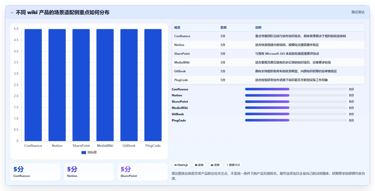The image size is (375, 191).
Task: Click the 路径雷达 label in the header
Action: pyautogui.click(x=358, y=12)
